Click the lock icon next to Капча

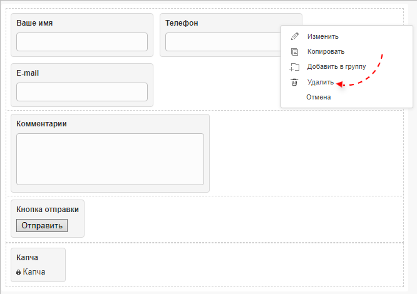19,272
